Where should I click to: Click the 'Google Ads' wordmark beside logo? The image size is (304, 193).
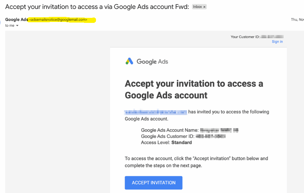point(152,61)
